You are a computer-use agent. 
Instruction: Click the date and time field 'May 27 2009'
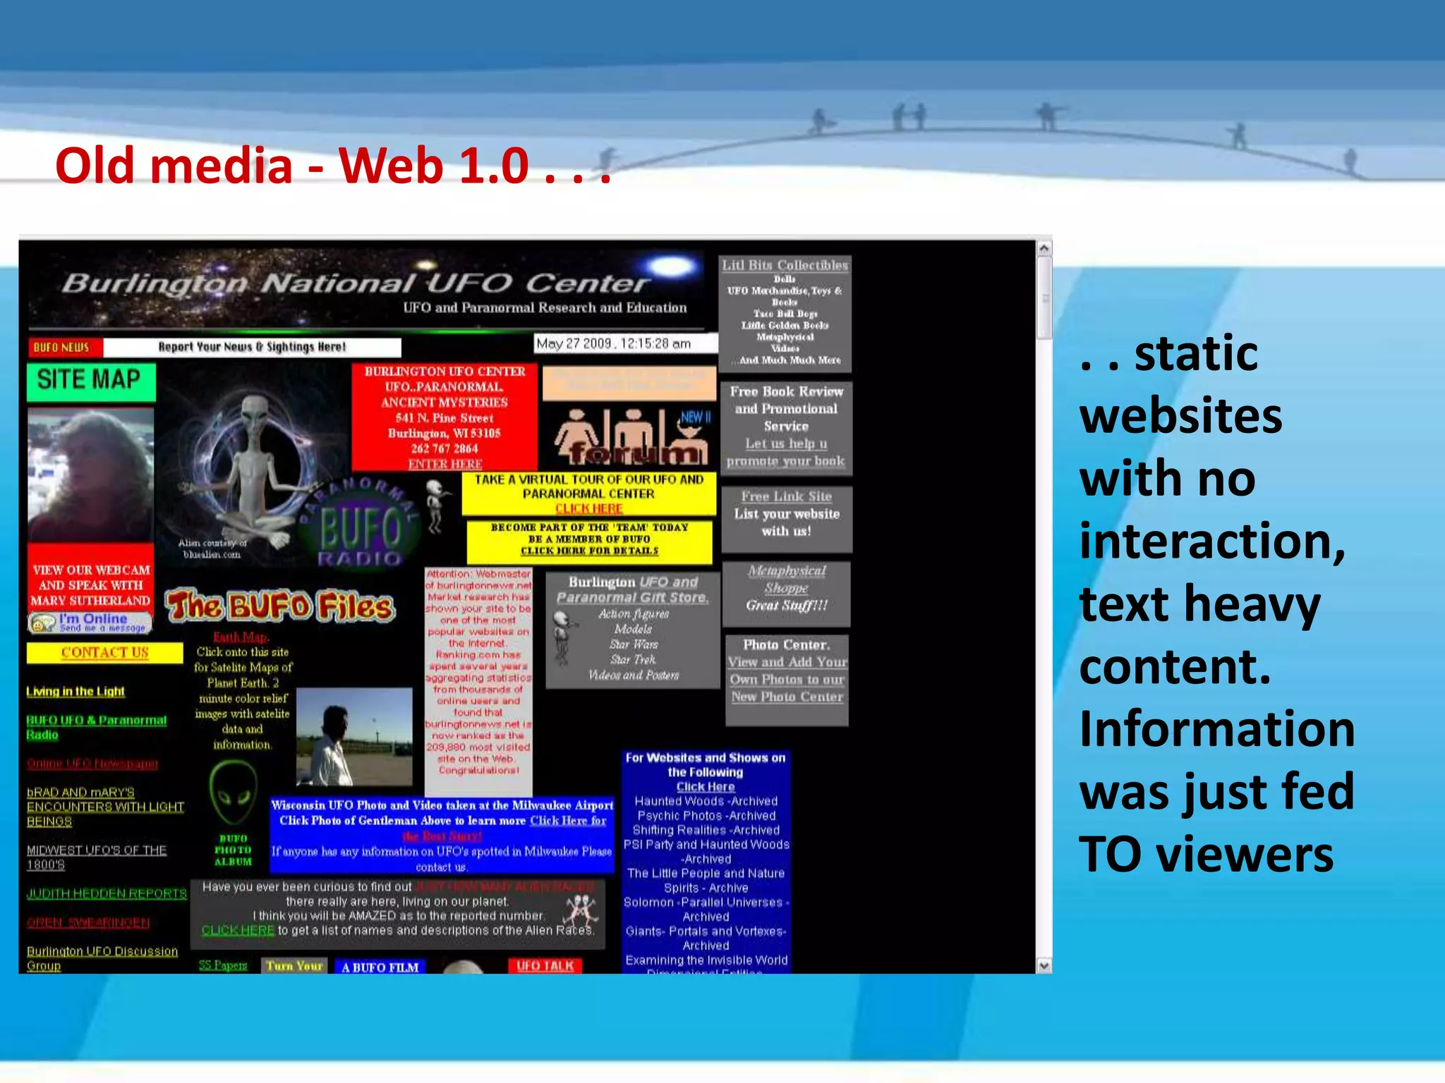coord(626,343)
